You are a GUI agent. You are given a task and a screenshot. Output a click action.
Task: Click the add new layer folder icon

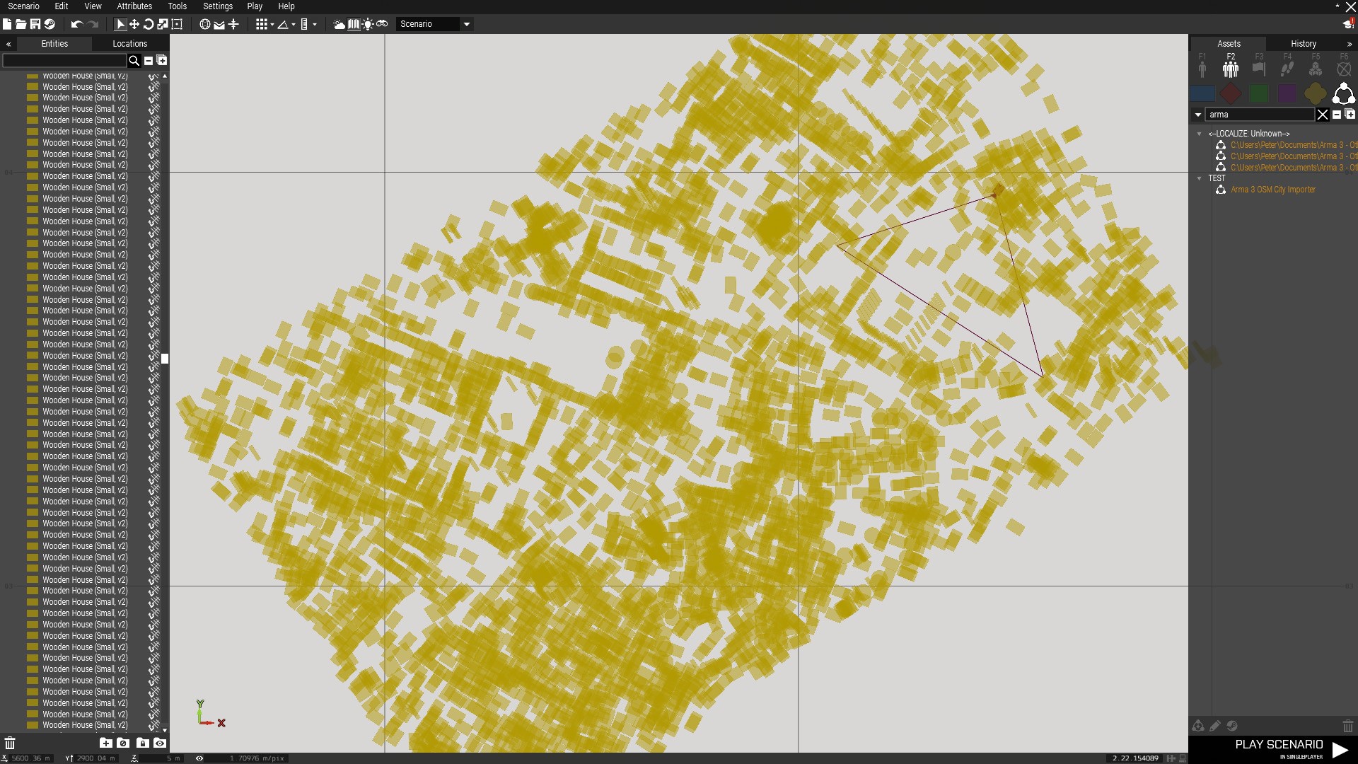(105, 743)
